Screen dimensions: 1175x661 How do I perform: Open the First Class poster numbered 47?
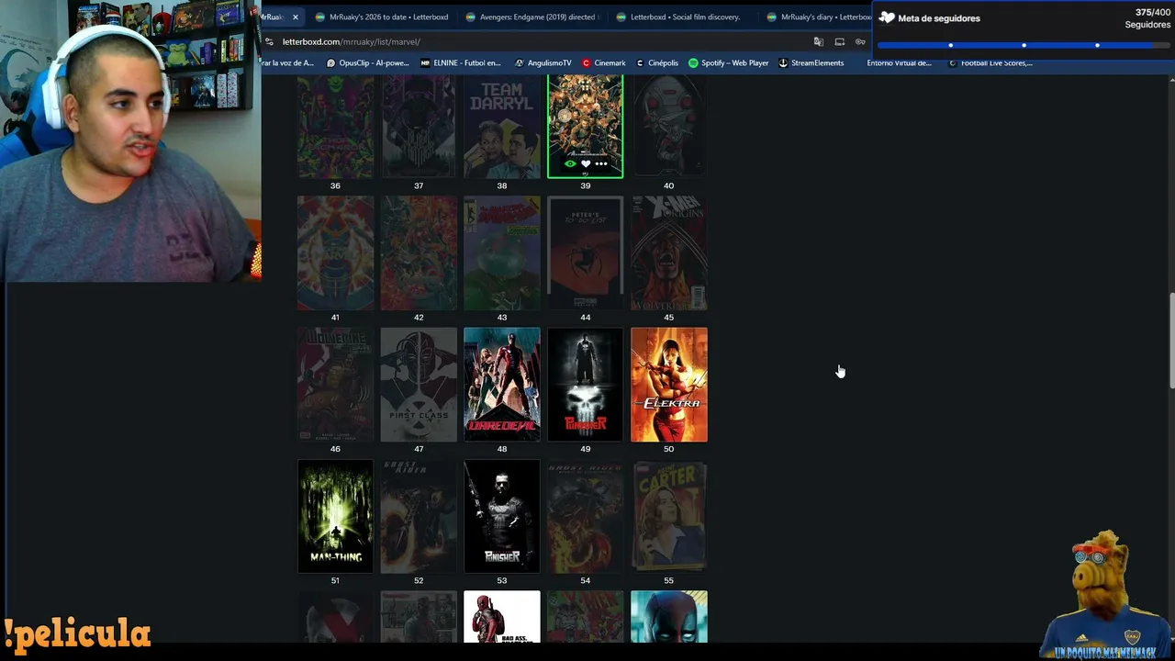419,385
